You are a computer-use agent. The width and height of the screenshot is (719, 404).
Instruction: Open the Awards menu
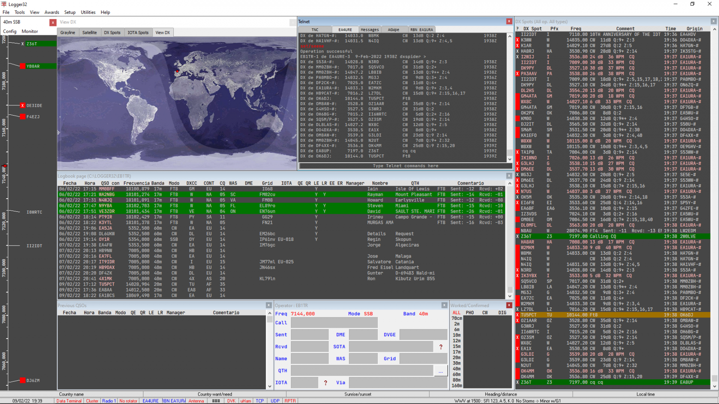click(52, 12)
